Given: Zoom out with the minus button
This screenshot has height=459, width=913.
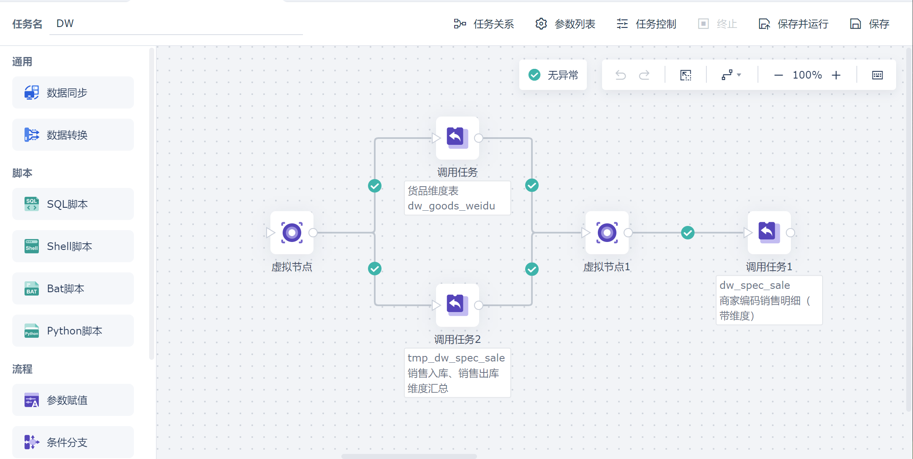Looking at the screenshot, I should tap(778, 75).
